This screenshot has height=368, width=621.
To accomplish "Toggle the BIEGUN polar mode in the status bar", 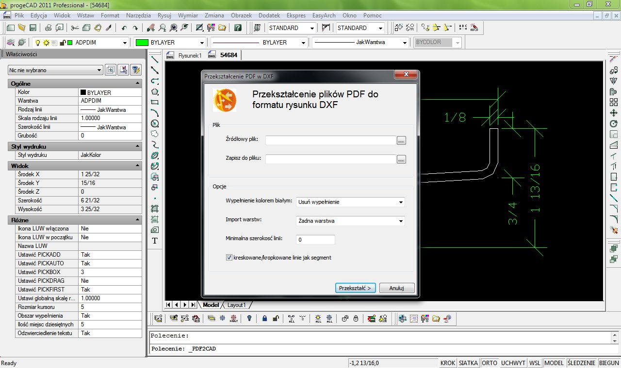I will click(x=609, y=363).
